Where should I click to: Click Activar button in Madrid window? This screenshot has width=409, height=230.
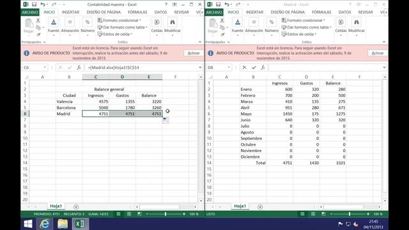coord(378,53)
